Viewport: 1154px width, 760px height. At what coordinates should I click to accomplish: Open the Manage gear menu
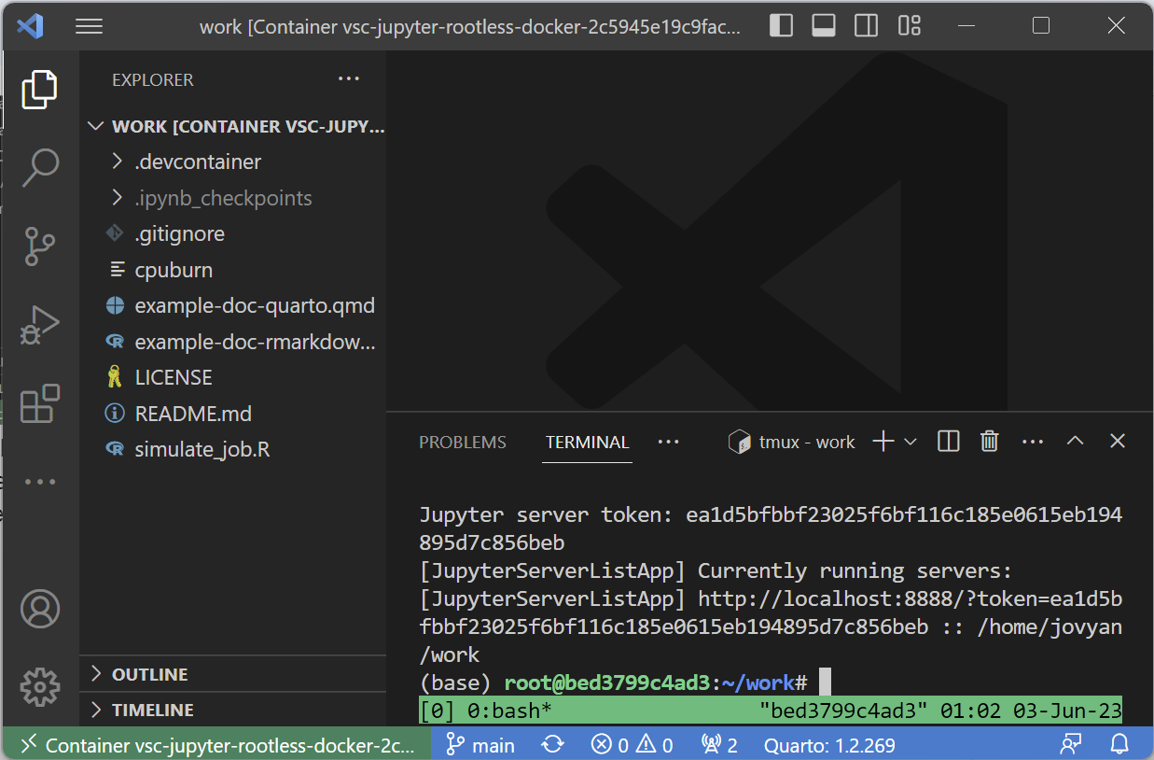tap(40, 687)
